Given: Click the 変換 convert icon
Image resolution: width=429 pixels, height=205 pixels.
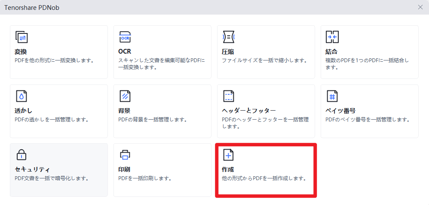Looking at the screenshot, I should [x=21, y=37].
